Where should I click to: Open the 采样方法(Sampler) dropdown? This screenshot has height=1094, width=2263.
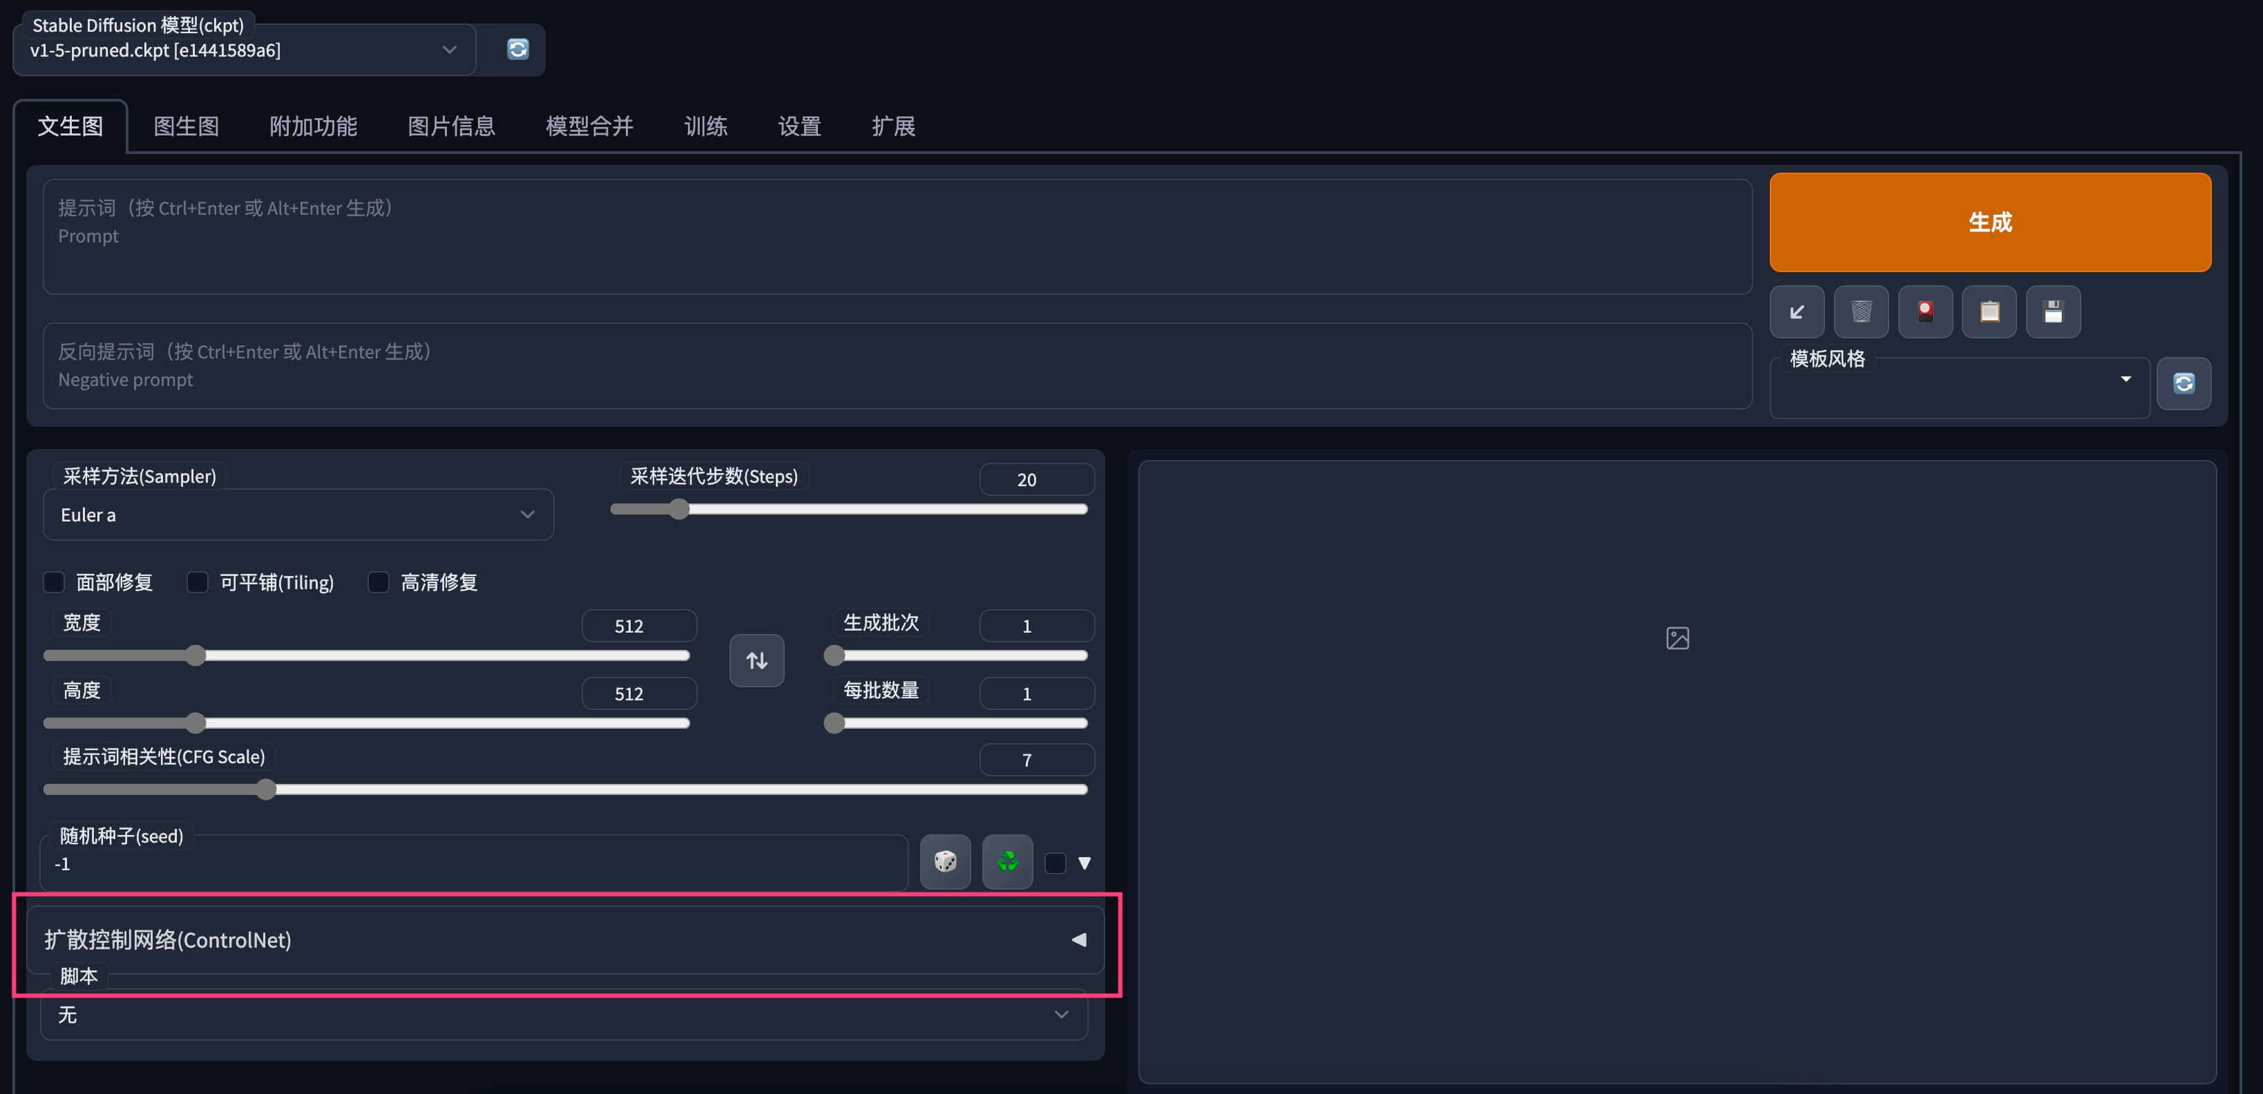[x=298, y=515]
